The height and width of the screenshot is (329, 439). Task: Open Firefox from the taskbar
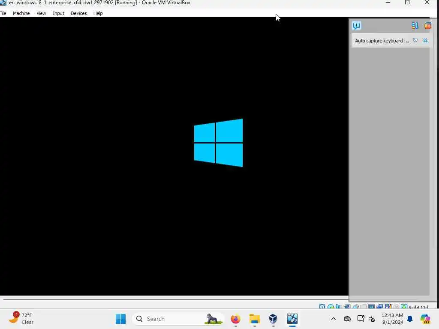pos(235,319)
